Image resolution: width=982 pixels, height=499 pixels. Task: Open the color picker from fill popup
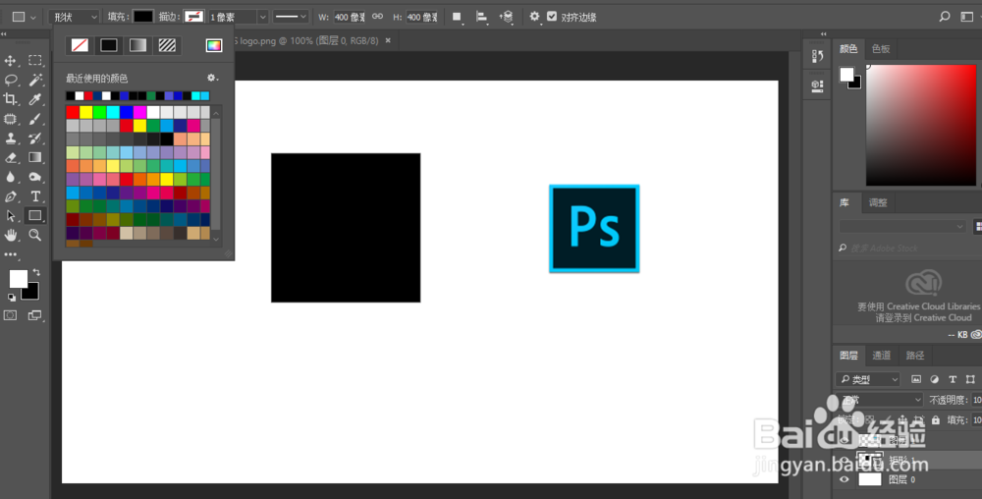pos(214,45)
